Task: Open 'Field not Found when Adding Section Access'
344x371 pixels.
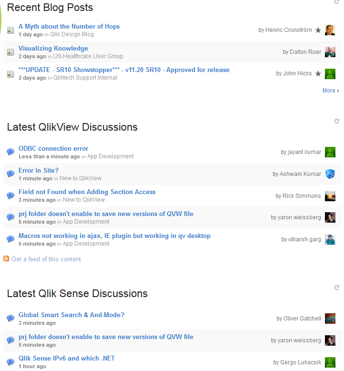Action: click(87, 192)
